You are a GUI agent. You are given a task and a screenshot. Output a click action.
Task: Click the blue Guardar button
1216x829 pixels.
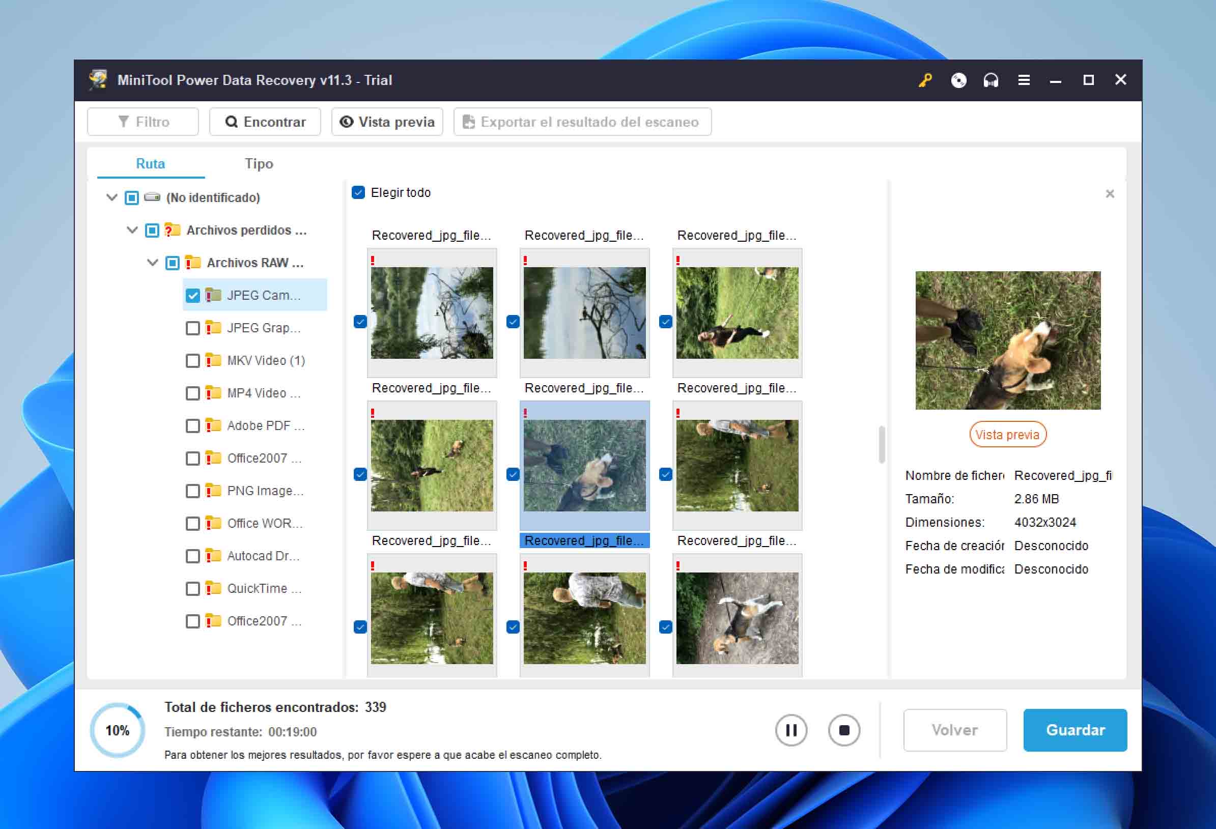(1074, 730)
